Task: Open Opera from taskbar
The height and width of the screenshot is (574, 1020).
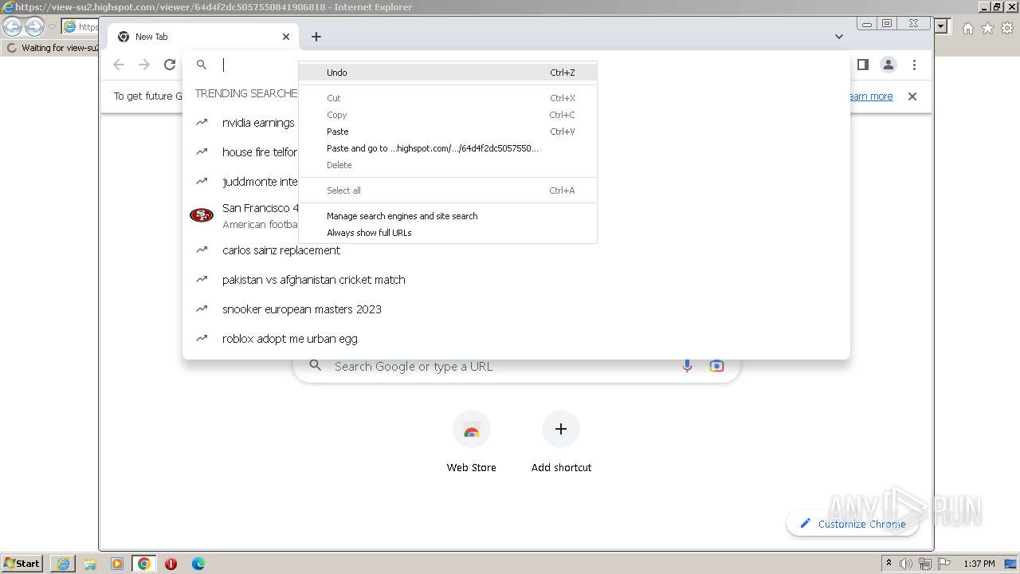Action: tap(171, 564)
